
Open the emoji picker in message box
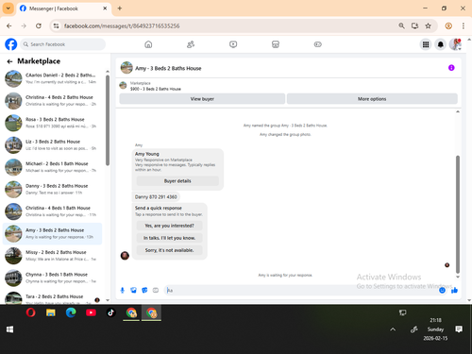(x=442, y=290)
